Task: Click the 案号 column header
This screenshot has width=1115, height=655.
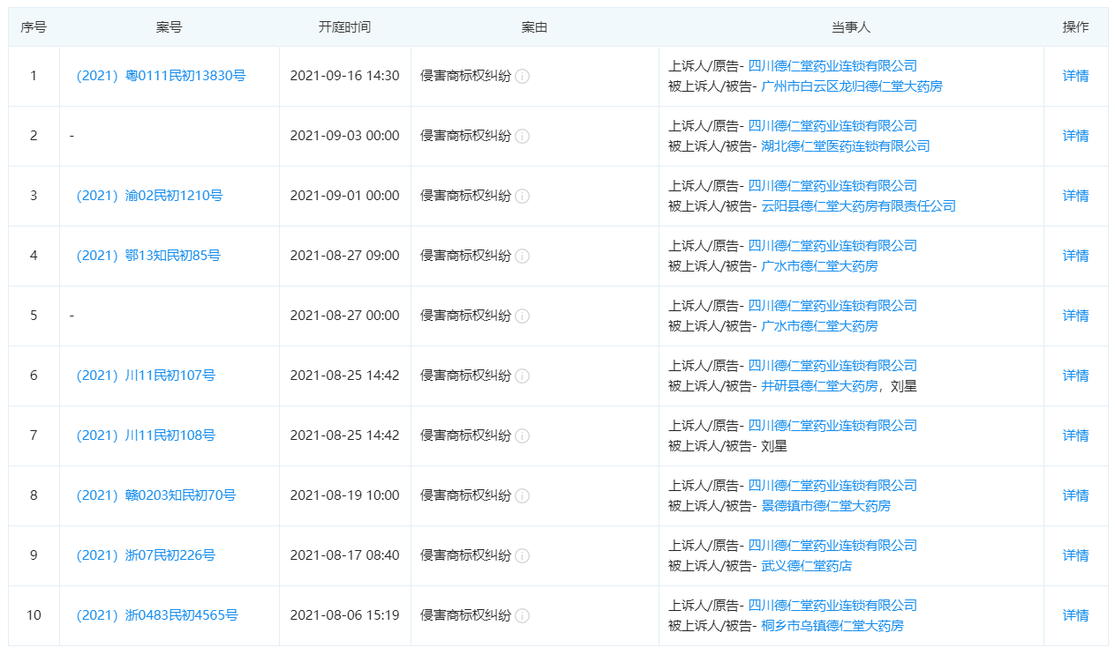Action: 170,27
